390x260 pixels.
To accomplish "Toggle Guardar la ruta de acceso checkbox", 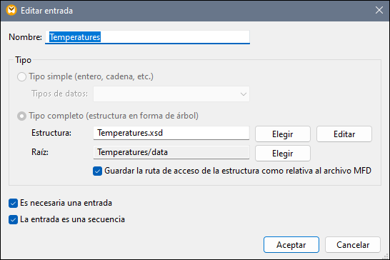I will 97,171.
